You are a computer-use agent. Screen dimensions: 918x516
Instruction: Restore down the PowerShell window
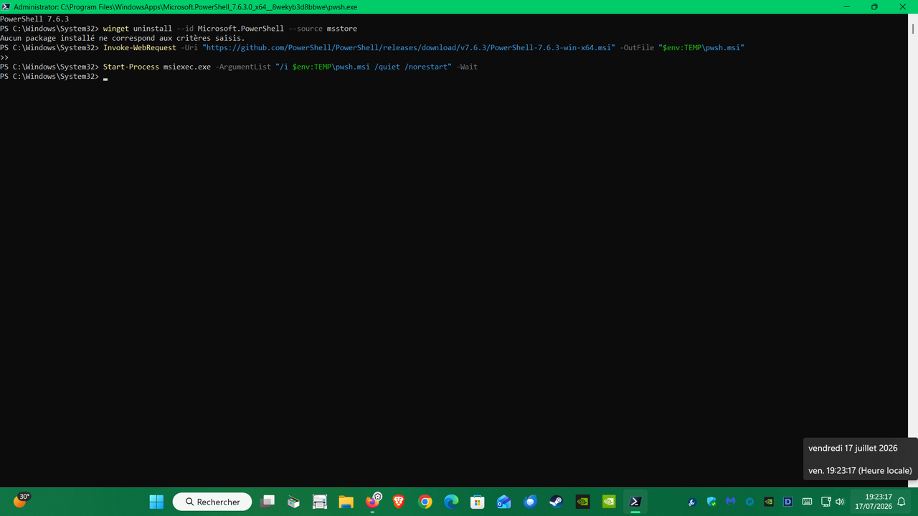[x=874, y=6]
